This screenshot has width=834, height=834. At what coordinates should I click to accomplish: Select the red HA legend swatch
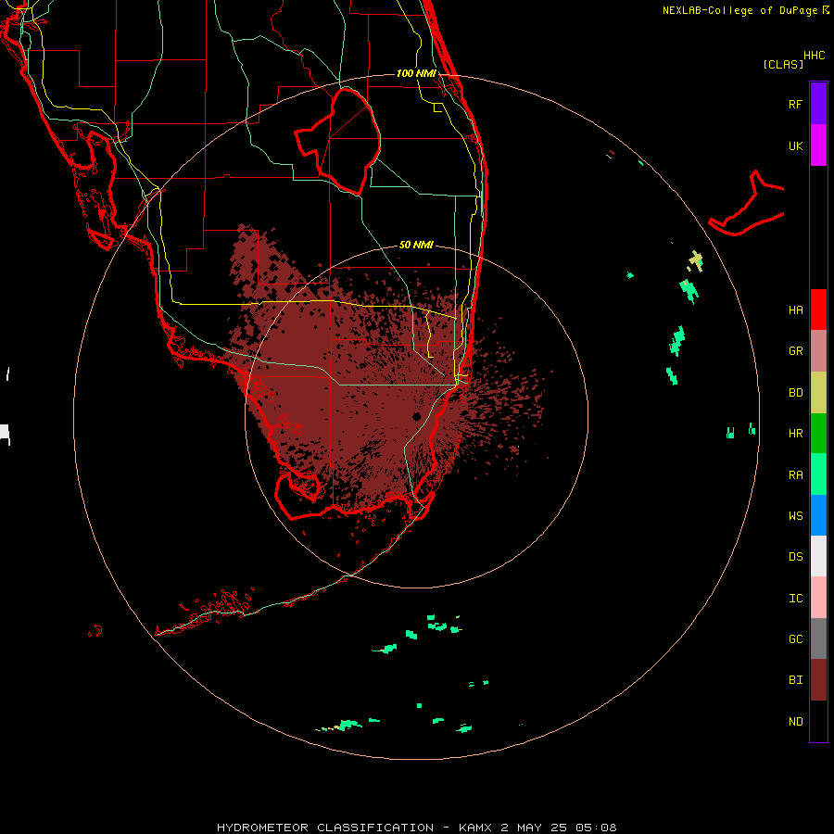(818, 310)
